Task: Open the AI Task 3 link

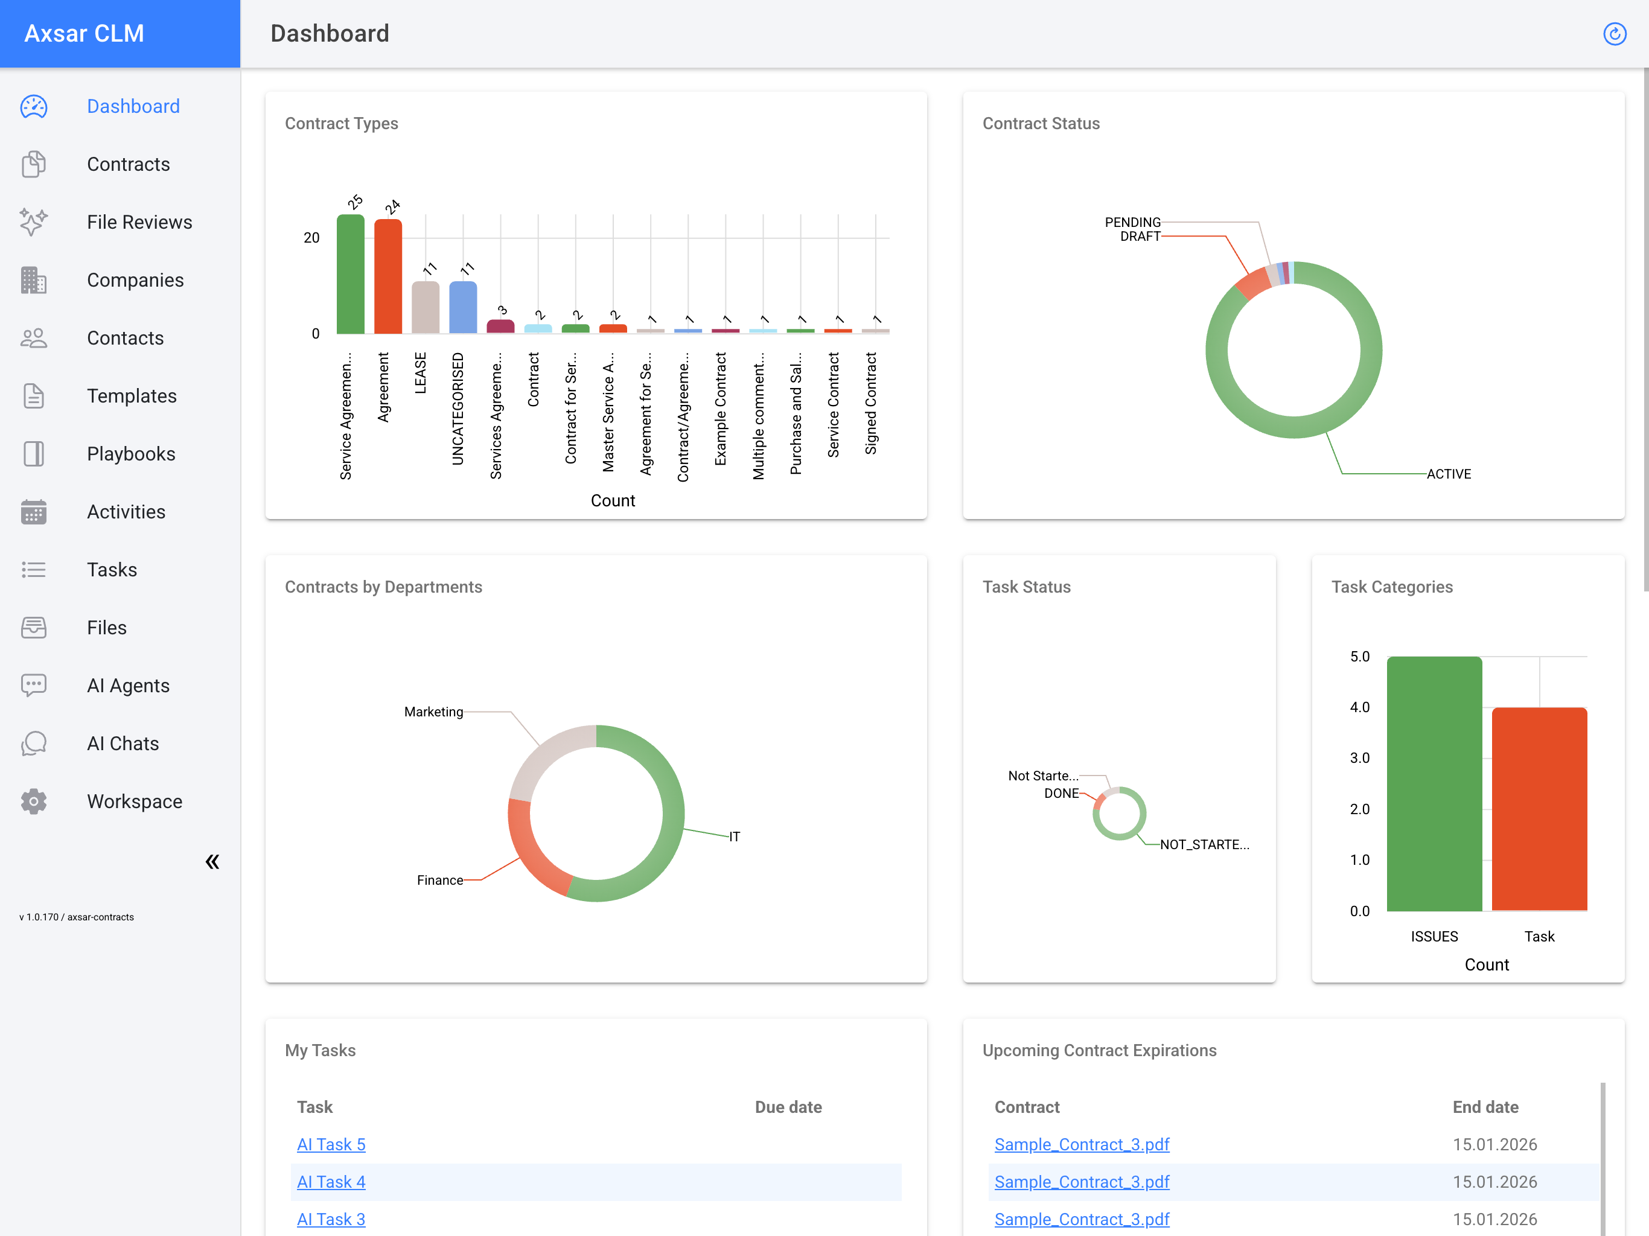Action: click(x=331, y=1219)
